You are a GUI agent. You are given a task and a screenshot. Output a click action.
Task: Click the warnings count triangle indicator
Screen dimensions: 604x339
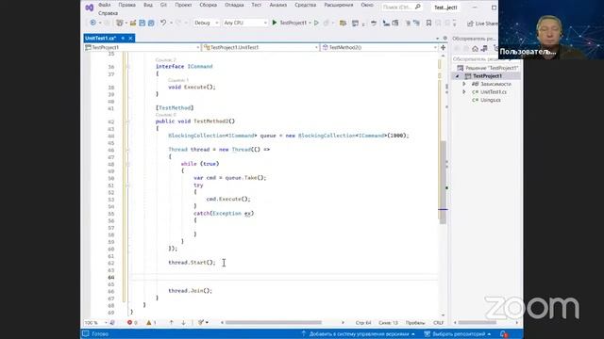tap(151, 323)
